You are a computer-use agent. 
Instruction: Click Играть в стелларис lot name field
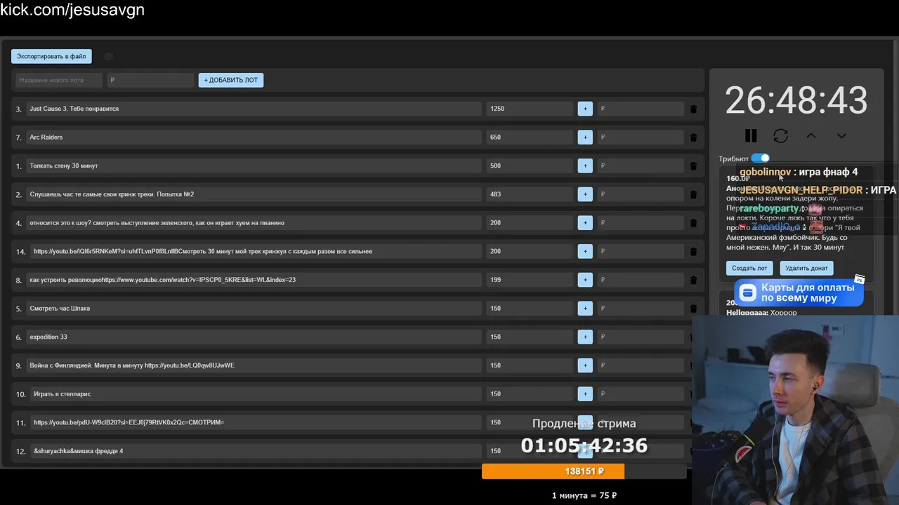coord(256,394)
